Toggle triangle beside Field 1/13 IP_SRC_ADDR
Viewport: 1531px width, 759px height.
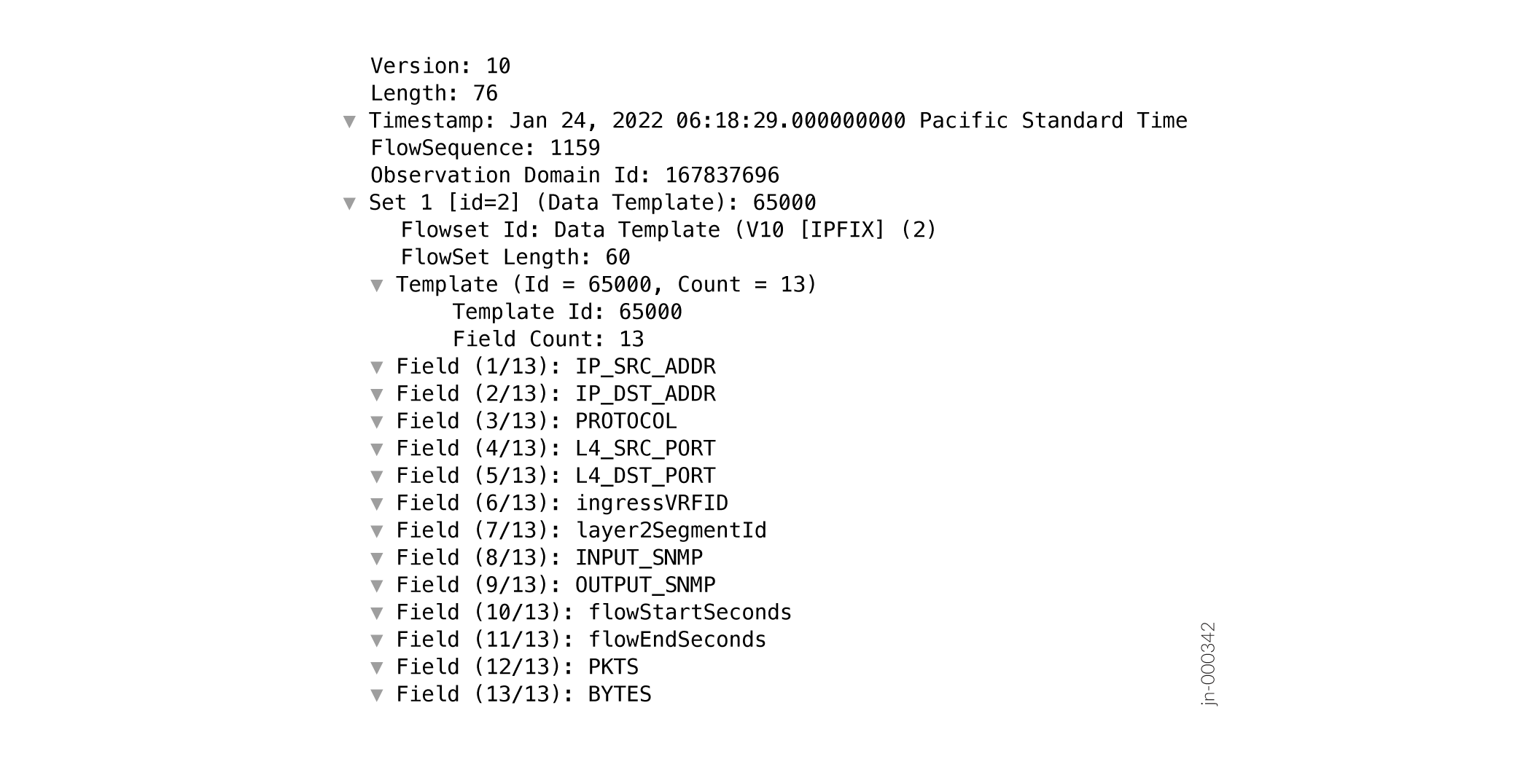(x=377, y=368)
